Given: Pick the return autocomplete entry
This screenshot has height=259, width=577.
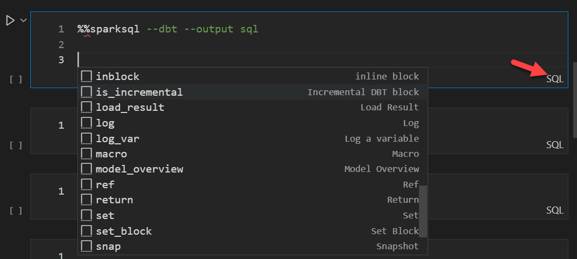Looking at the screenshot, I should (x=114, y=200).
